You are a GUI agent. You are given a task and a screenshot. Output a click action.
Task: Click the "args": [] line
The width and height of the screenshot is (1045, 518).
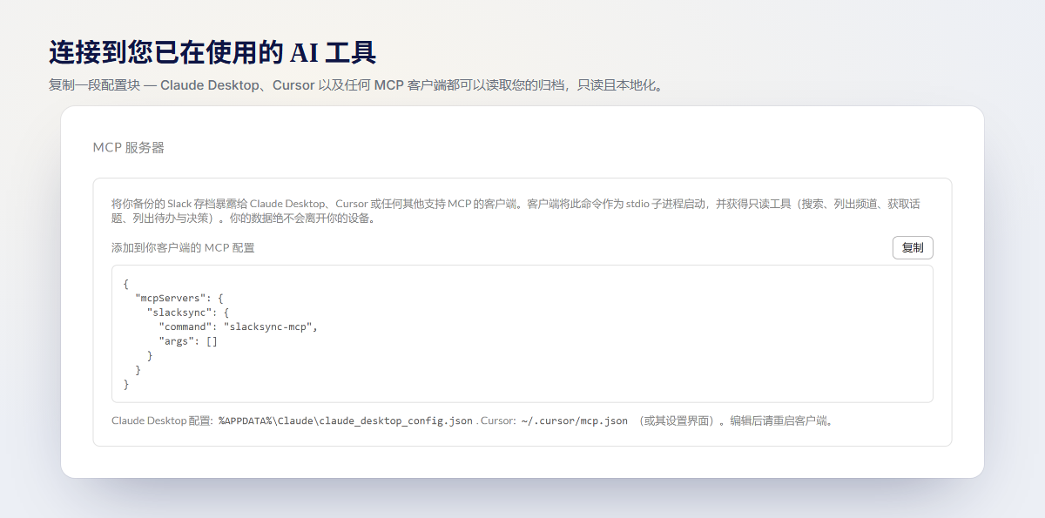click(188, 341)
